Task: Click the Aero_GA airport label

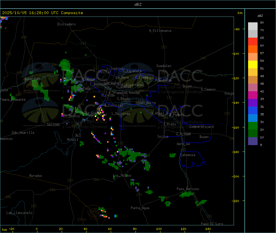Action: pos(183,144)
